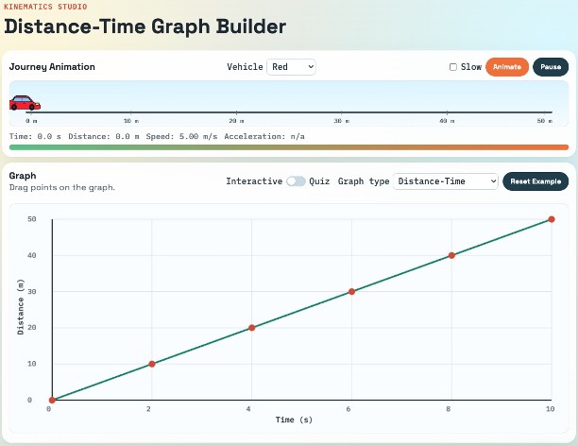Screen dimensions: 578x446
Task: Click the 50 m mark on track
Action: coord(545,120)
